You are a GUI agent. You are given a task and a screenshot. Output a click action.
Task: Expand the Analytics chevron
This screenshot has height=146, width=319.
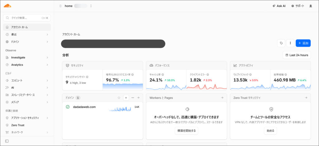coord(47,65)
